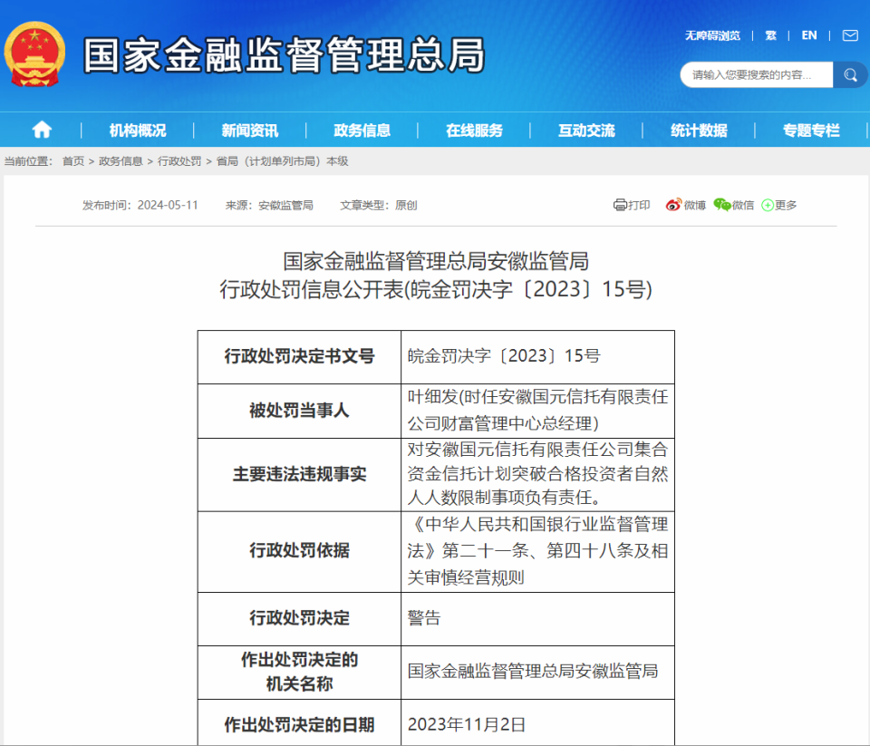870x746 pixels.
Task: Click table header 被处罚当事人
Action: point(300,411)
